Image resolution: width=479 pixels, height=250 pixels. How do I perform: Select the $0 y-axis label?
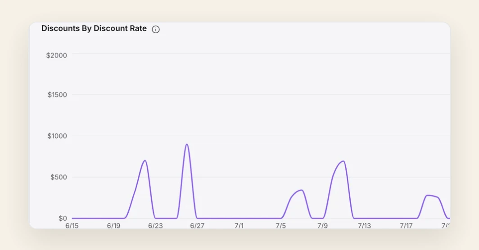(63, 218)
